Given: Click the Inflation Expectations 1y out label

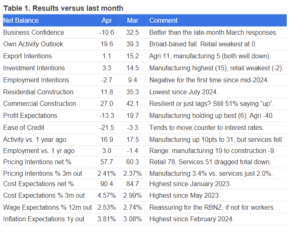Looking at the screenshot, I should 44,219.
